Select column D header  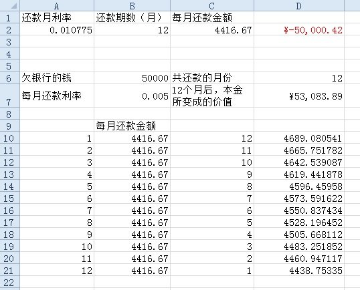coord(299,5)
